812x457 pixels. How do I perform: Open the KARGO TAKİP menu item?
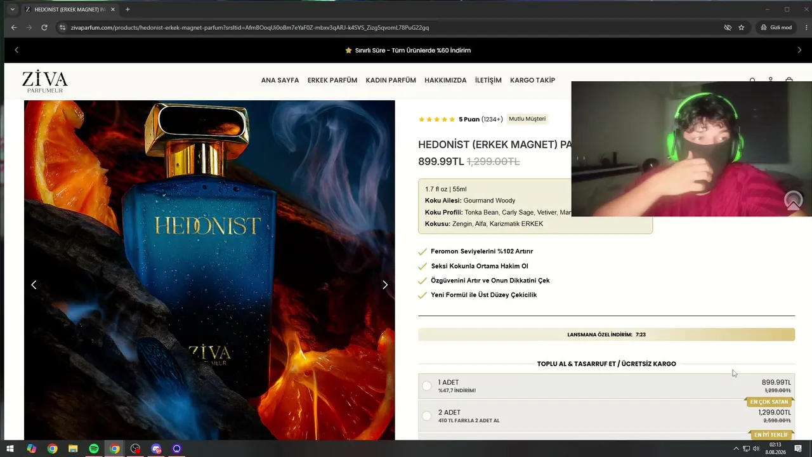tap(532, 81)
